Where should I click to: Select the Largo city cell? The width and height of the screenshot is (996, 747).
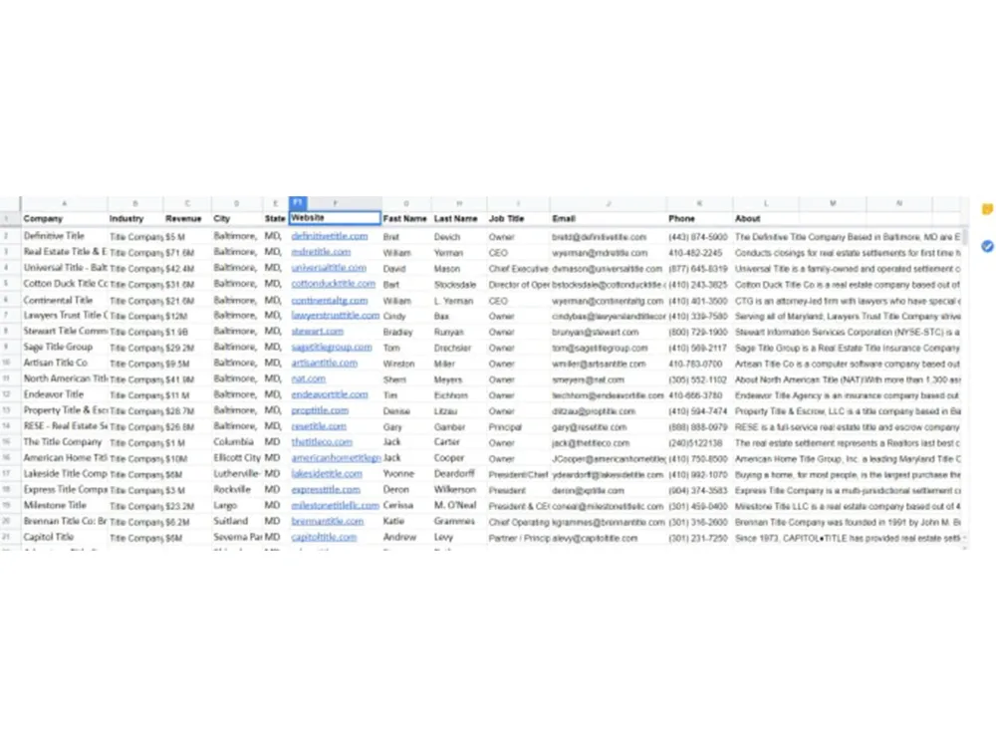click(x=237, y=506)
